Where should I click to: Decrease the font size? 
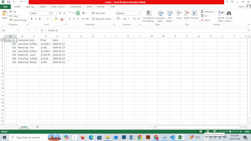[64, 13]
